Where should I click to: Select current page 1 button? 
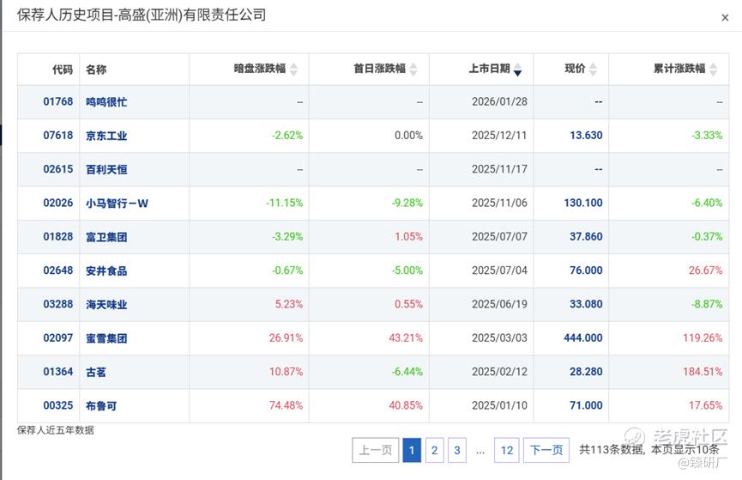(x=412, y=450)
